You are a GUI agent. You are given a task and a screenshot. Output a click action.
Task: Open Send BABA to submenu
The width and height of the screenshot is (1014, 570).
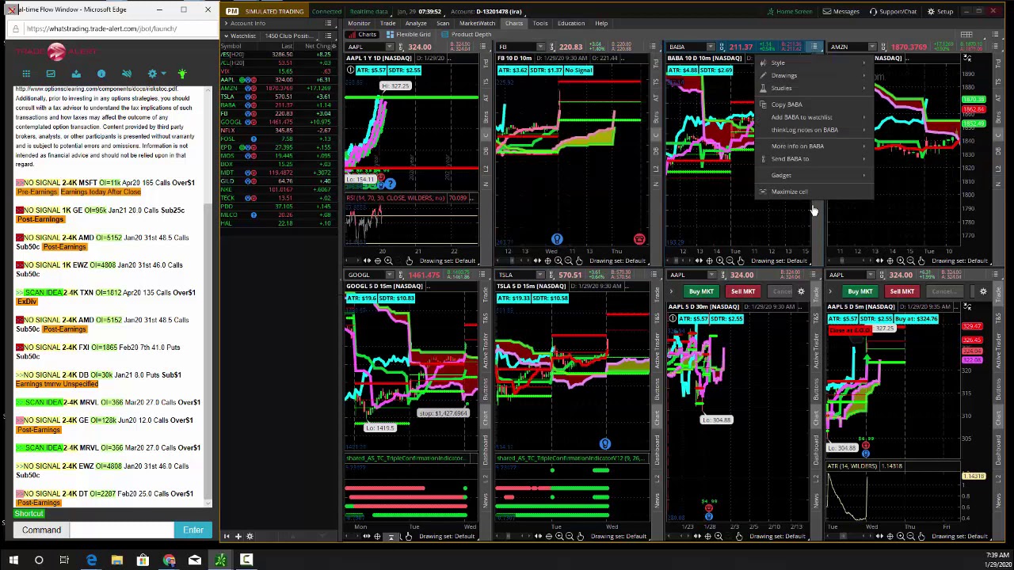click(813, 159)
